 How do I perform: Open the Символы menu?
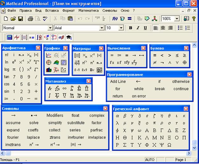pyautogui.click(x=110, y=11)
